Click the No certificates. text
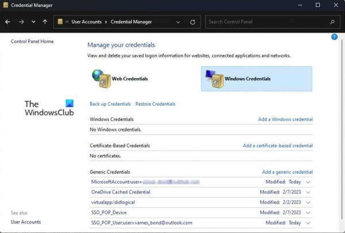The width and height of the screenshot is (345, 233). tap(105, 156)
